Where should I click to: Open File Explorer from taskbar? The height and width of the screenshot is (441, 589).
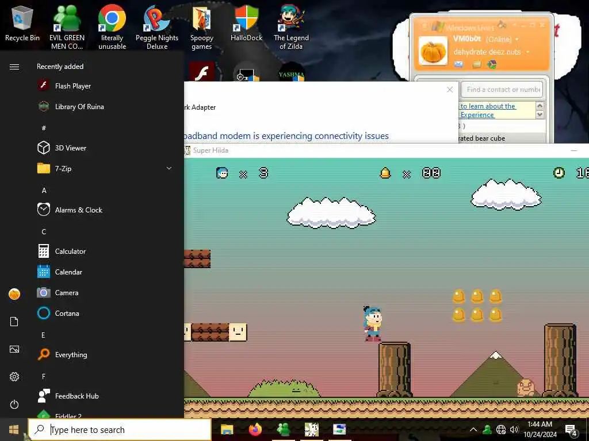(x=227, y=430)
